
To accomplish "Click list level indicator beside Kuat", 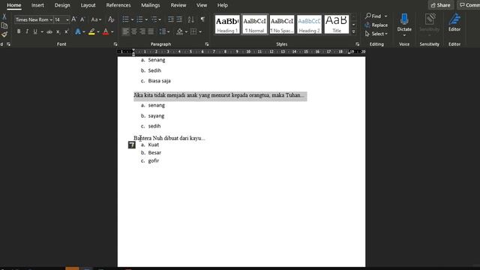I will [x=132, y=145].
